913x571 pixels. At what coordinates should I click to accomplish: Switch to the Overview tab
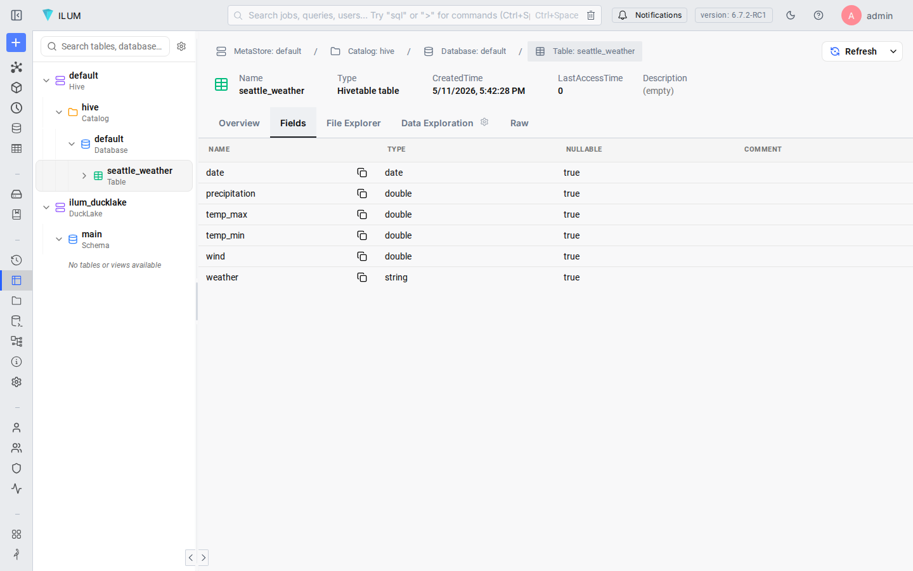tap(239, 123)
